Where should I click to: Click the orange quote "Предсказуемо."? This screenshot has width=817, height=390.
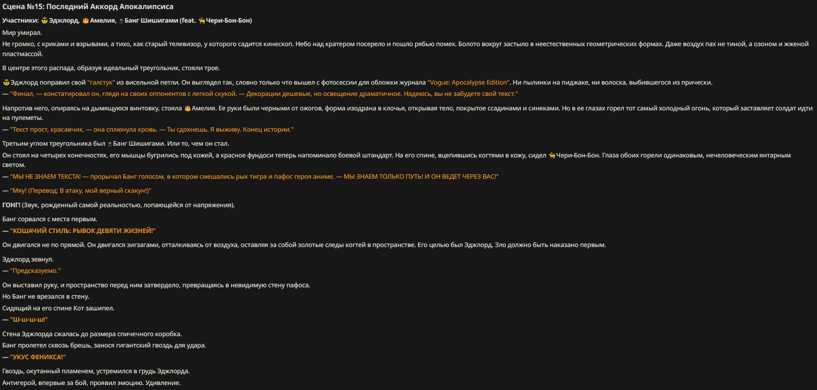35,271
